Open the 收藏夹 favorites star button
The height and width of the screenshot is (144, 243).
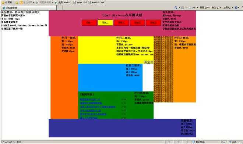click(7, 3)
